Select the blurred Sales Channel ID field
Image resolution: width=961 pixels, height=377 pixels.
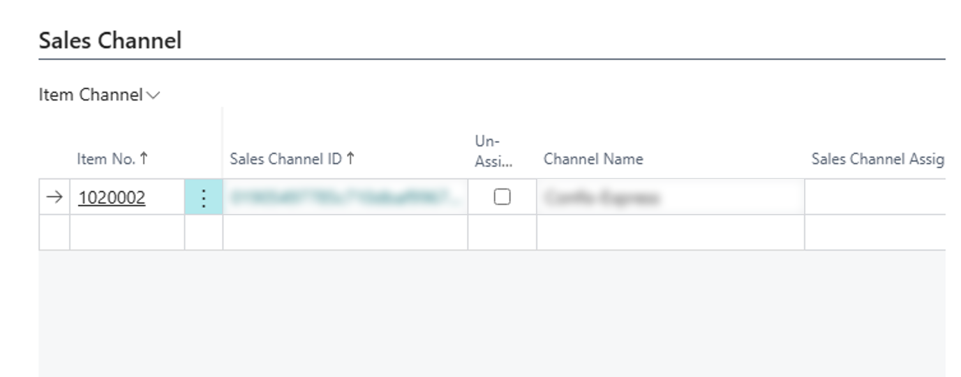pyautogui.click(x=345, y=197)
